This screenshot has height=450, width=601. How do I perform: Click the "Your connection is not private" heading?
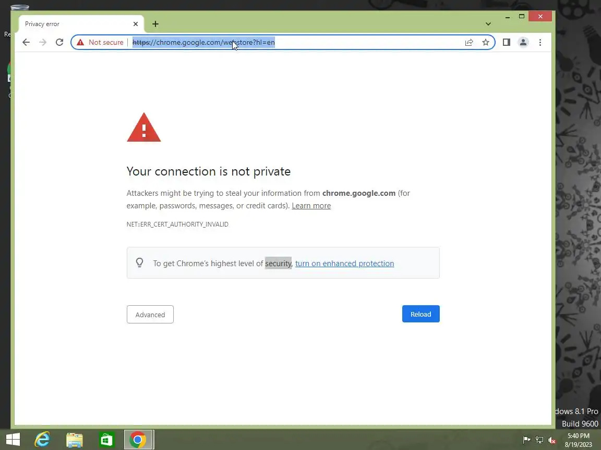[x=209, y=171]
